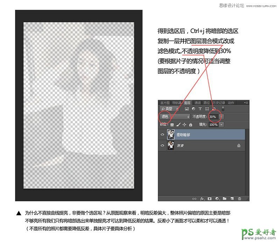Click the filter for type layers icon
This screenshot has height=242, width=280.
coord(200,109)
